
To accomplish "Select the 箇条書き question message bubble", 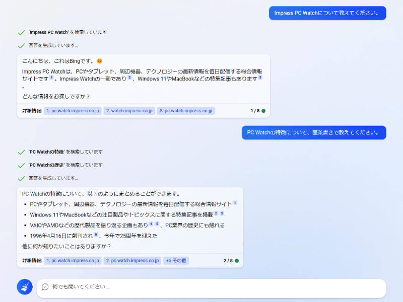I will tap(314, 132).
